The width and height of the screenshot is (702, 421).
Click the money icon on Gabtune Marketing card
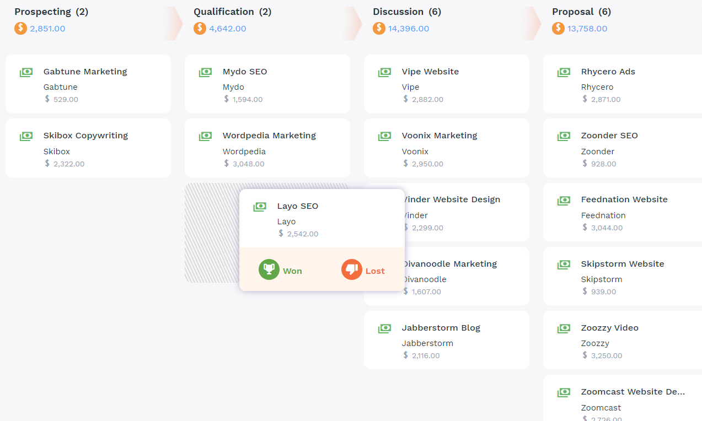[x=26, y=72]
